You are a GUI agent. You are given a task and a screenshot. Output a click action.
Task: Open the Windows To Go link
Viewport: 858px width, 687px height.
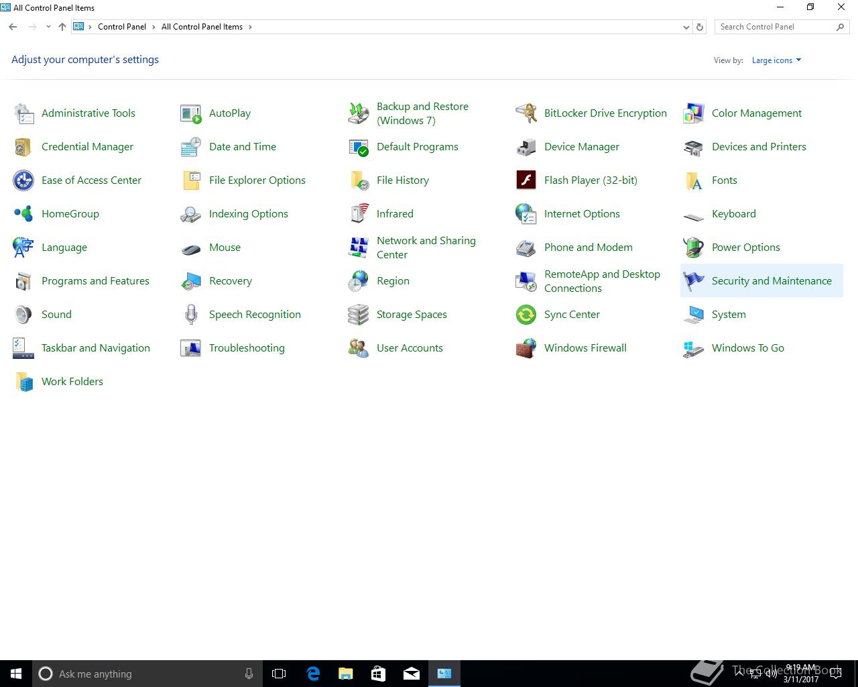[x=748, y=348]
